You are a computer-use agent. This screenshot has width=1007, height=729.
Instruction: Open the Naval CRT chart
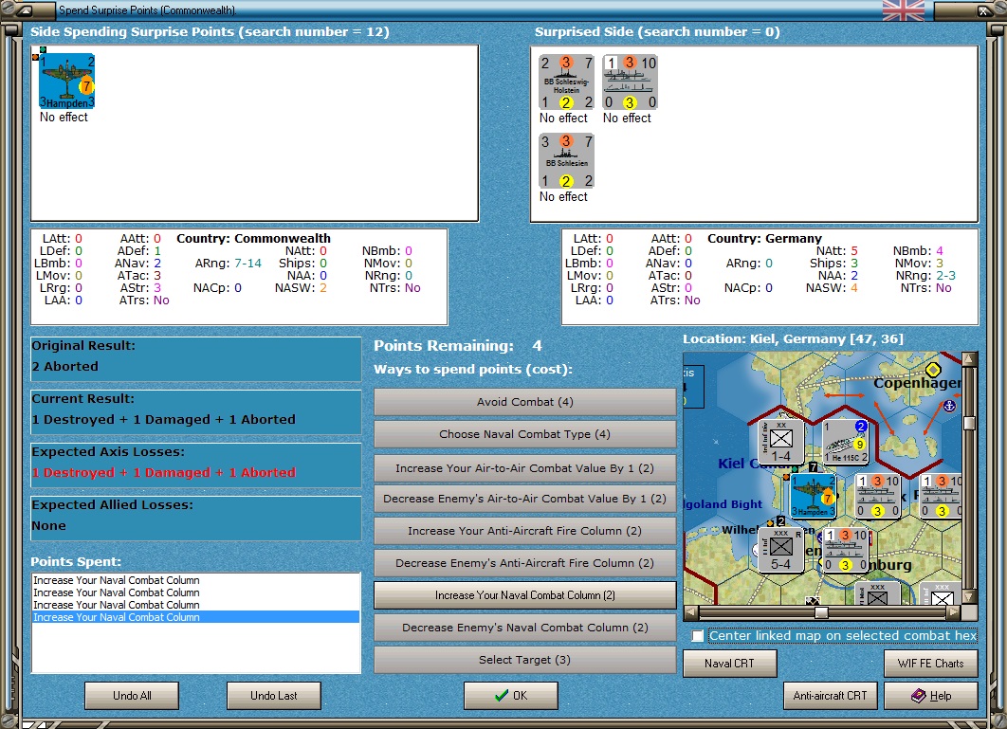(729, 664)
